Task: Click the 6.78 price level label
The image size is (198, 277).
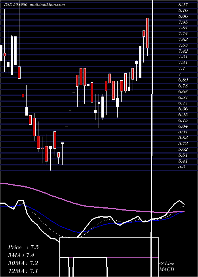Action: [x=183, y=86]
